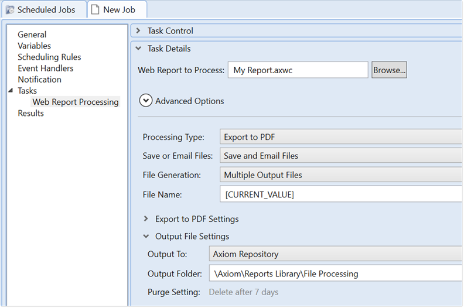The height and width of the screenshot is (308, 464).
Task: Collapse the Task Details section
Action: coord(138,49)
